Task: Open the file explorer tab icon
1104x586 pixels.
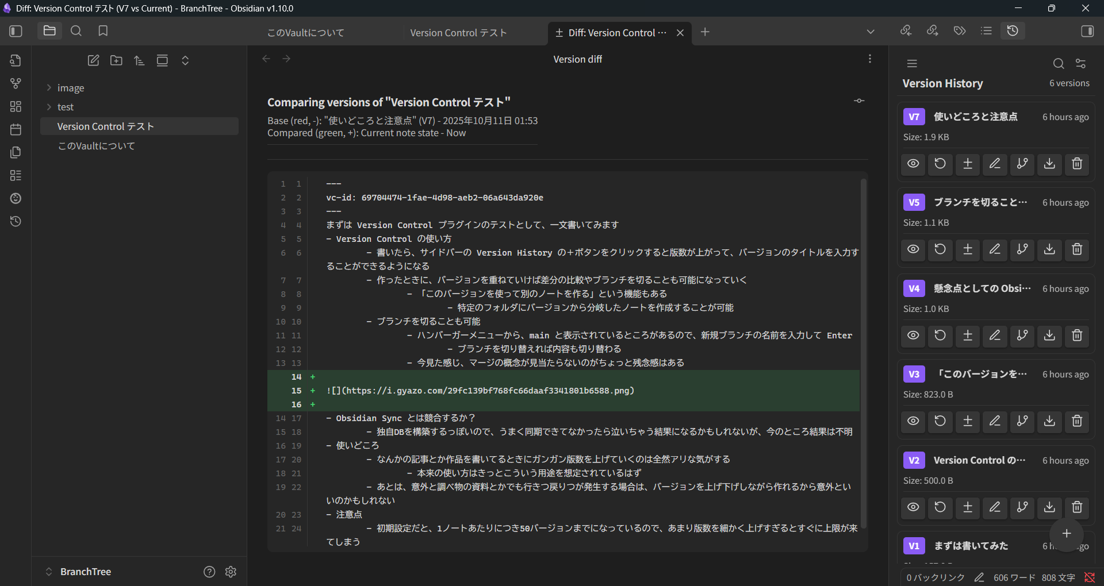Action: pyautogui.click(x=49, y=31)
